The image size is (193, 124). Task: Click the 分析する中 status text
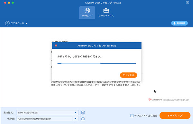click(x=80, y=56)
